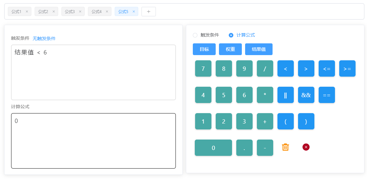Remove the 公式5 tab via its X

tap(134, 12)
